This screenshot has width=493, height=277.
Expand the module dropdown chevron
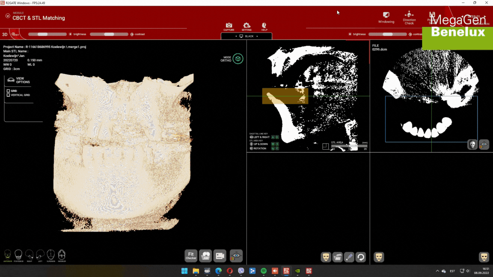click(8, 16)
